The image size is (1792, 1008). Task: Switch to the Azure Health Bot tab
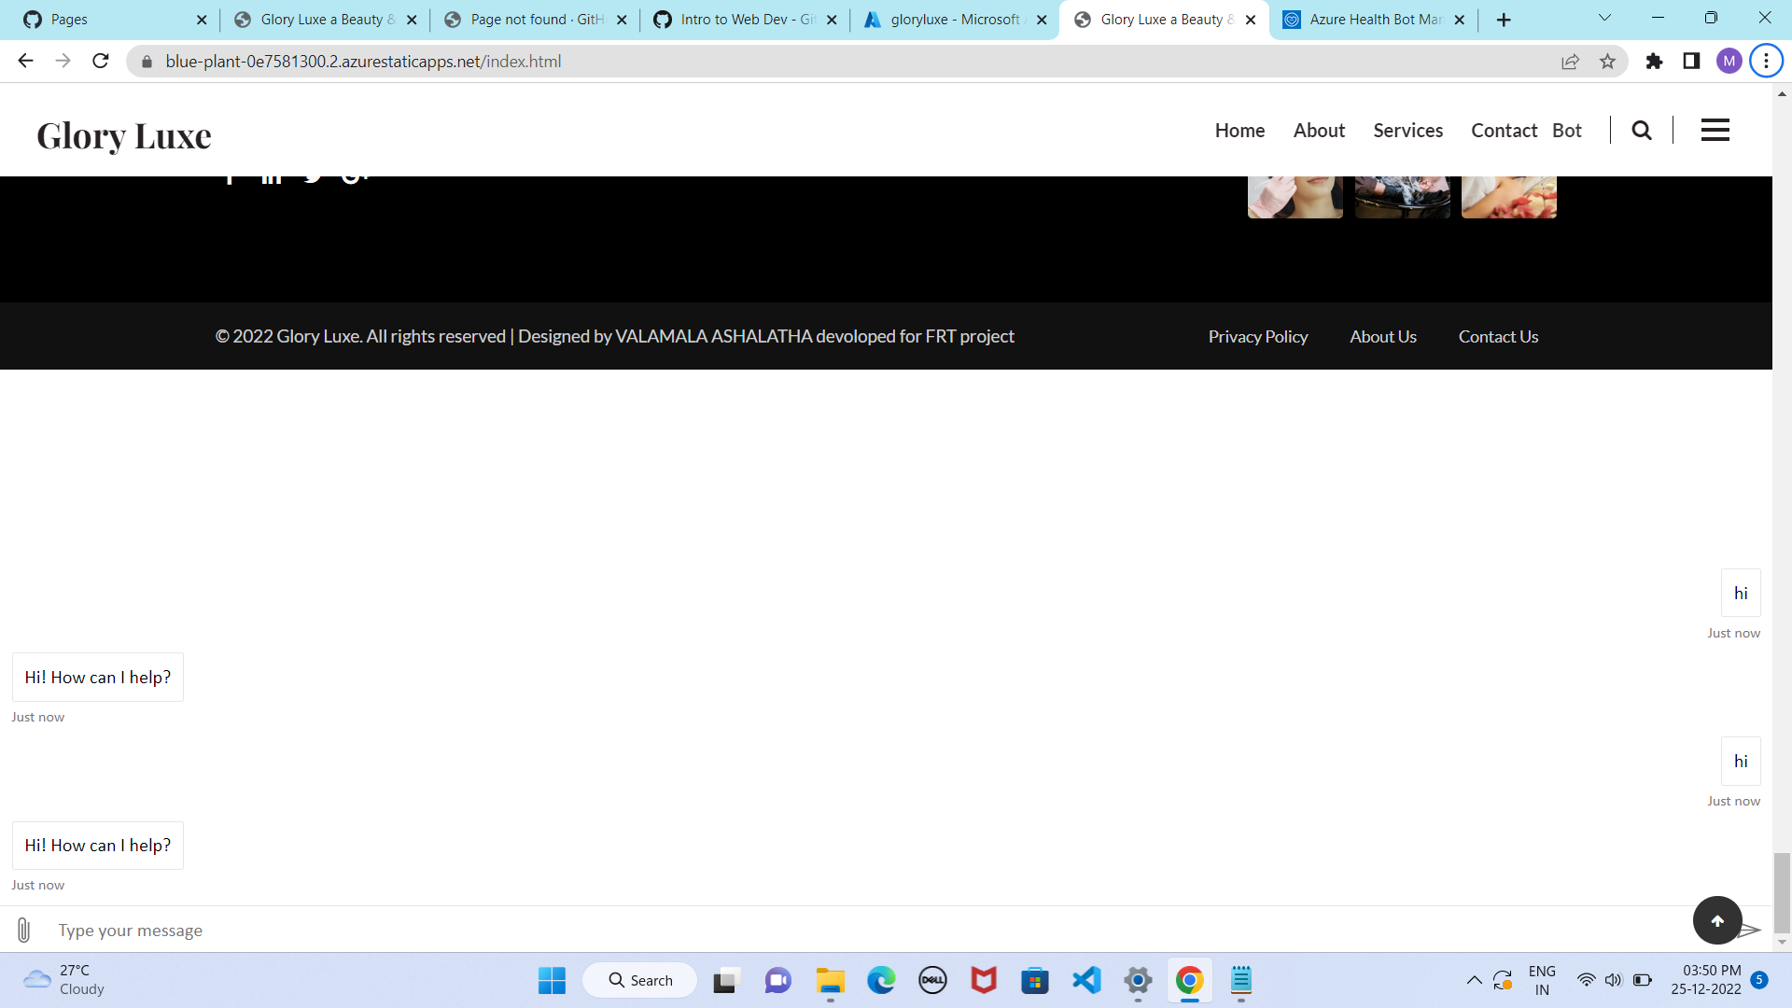(x=1374, y=20)
